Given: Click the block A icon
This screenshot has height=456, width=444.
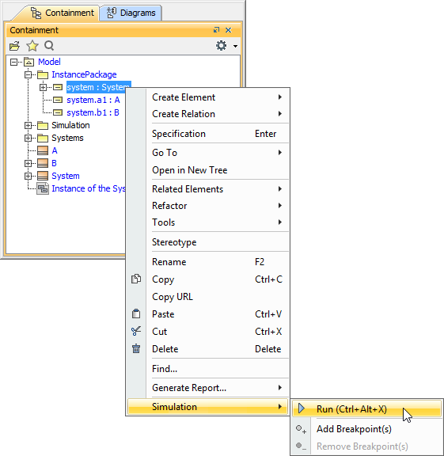Looking at the screenshot, I should (x=43, y=150).
